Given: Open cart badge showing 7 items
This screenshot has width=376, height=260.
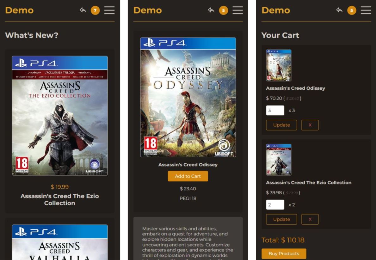Looking at the screenshot, I should 95,10.
